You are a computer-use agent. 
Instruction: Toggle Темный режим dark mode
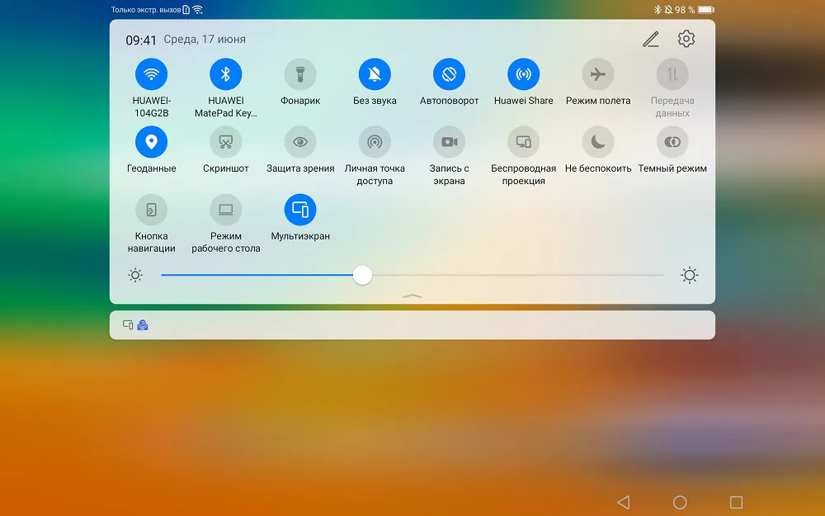click(672, 142)
